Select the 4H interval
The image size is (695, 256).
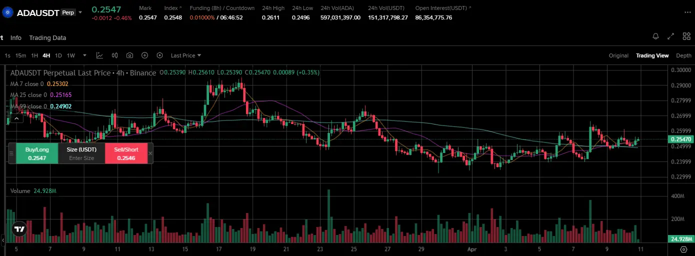coord(46,55)
